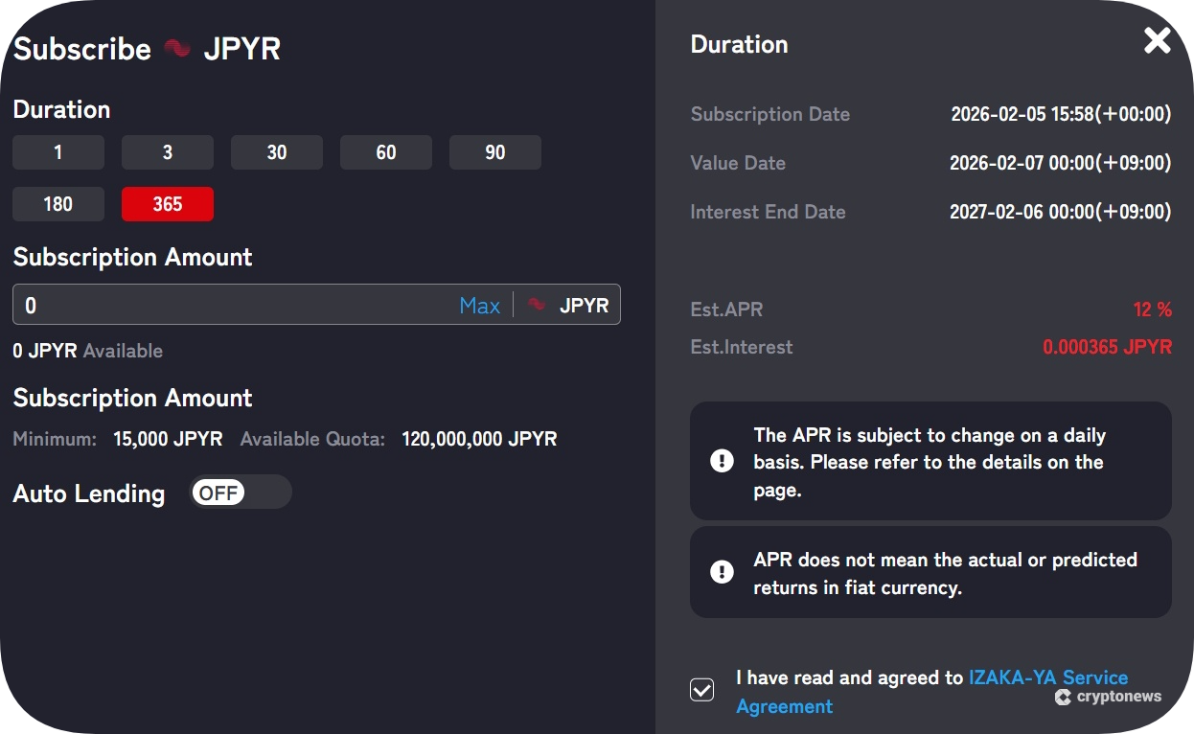Select the 365 day duration
1194x734 pixels.
coord(168,204)
